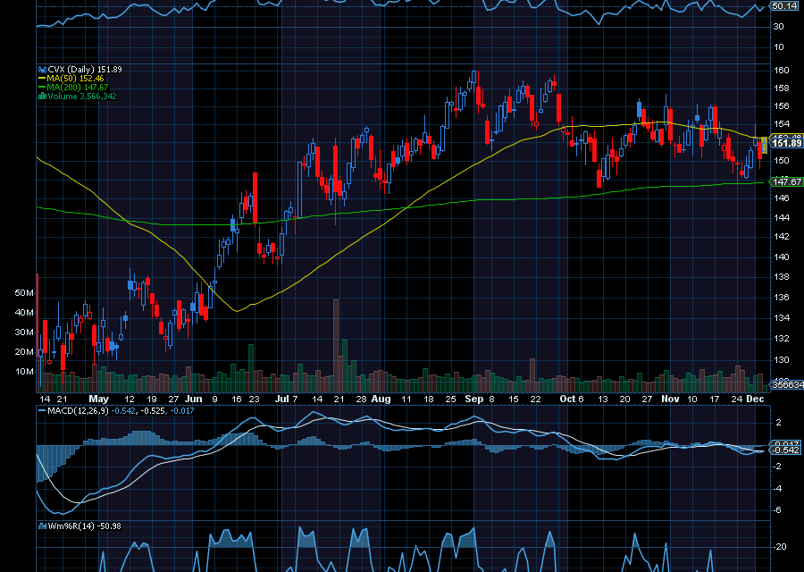Viewport: 804px width, 572px height.
Task: Click the 50.14 value in top panel
Action: click(x=784, y=5)
